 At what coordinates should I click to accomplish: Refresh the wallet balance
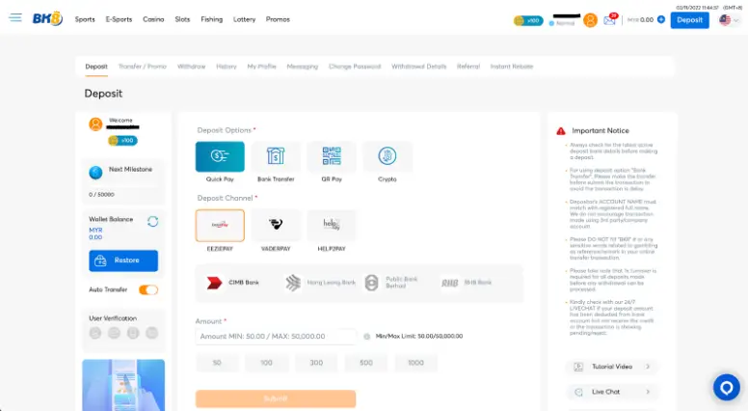(152, 221)
